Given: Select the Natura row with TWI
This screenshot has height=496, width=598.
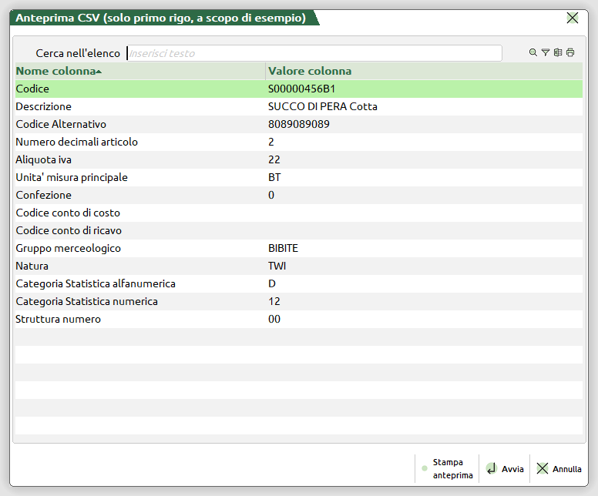Looking at the screenshot, I should 298,266.
